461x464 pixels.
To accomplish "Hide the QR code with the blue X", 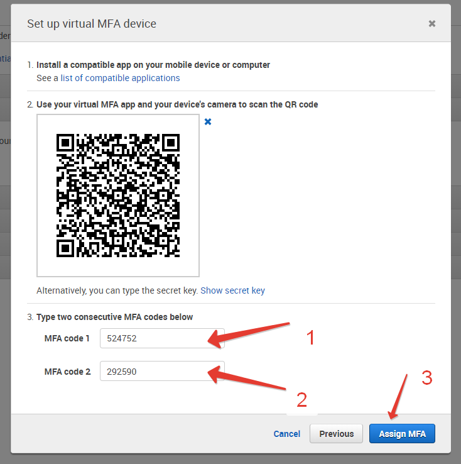I will coord(208,121).
